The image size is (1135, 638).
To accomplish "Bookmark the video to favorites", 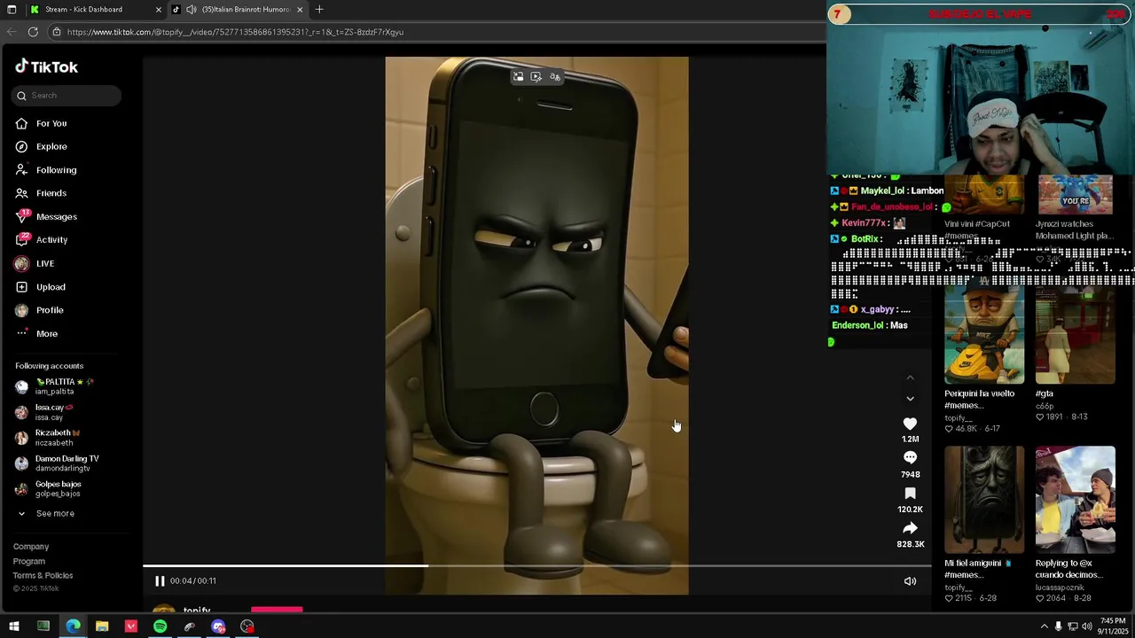I will (x=910, y=494).
